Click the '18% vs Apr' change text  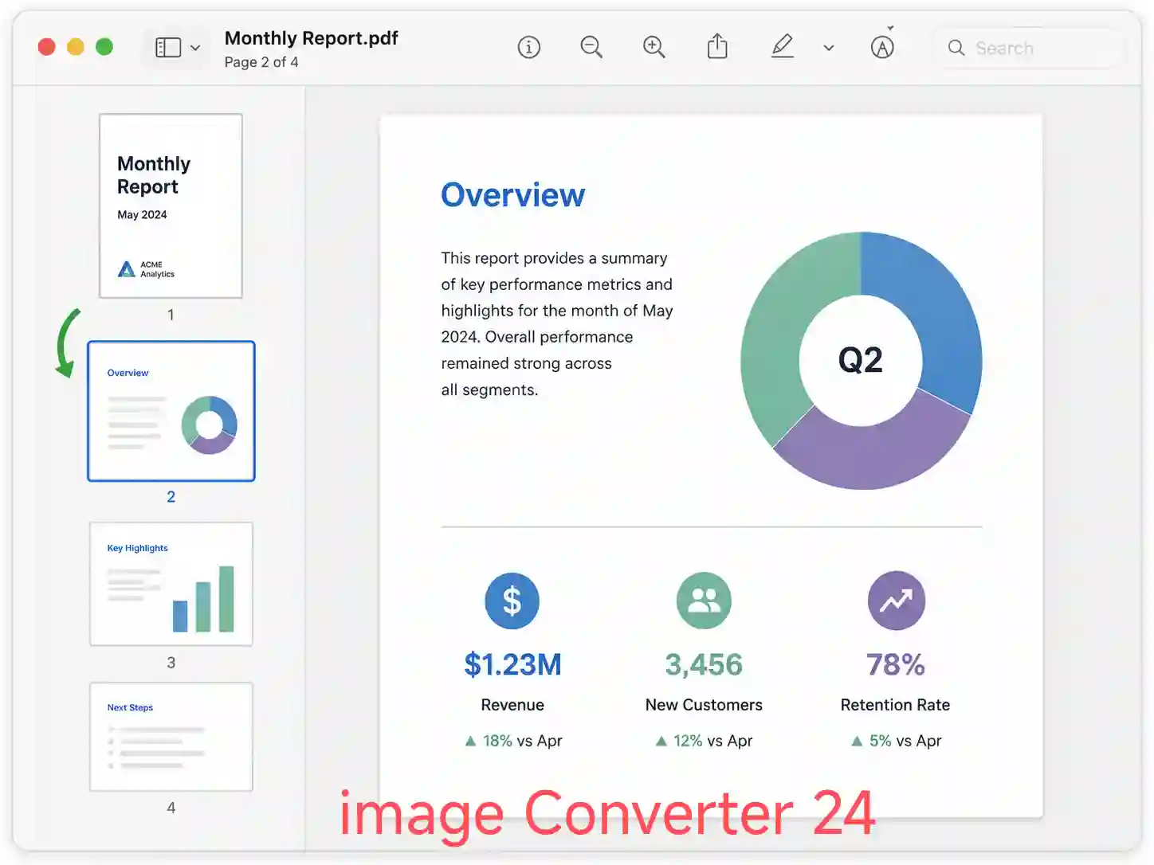pyautogui.click(x=522, y=741)
